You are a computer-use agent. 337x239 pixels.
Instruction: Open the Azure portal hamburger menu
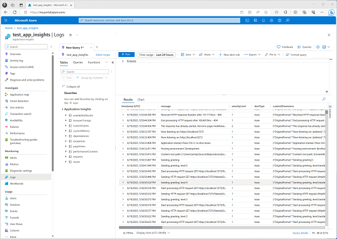6,20
